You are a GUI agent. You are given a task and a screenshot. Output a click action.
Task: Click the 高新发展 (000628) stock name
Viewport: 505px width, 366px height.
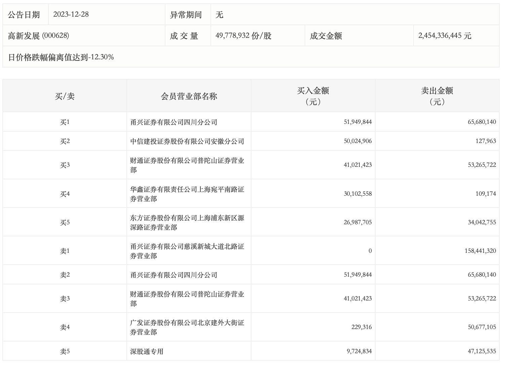39,36
